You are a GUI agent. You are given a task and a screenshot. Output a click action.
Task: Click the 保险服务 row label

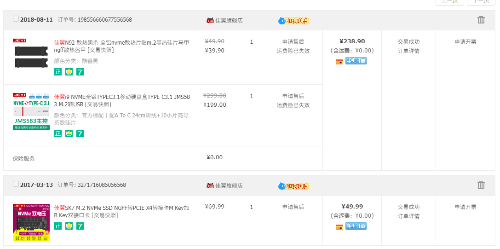coord(23,158)
